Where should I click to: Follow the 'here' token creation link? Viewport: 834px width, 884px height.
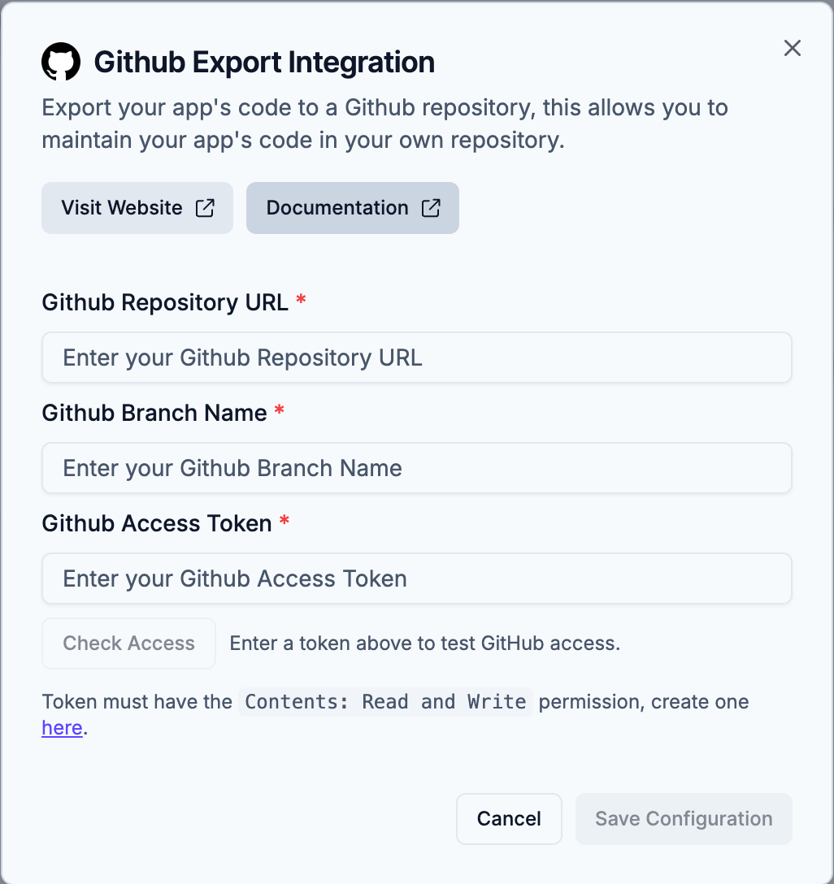click(62, 728)
